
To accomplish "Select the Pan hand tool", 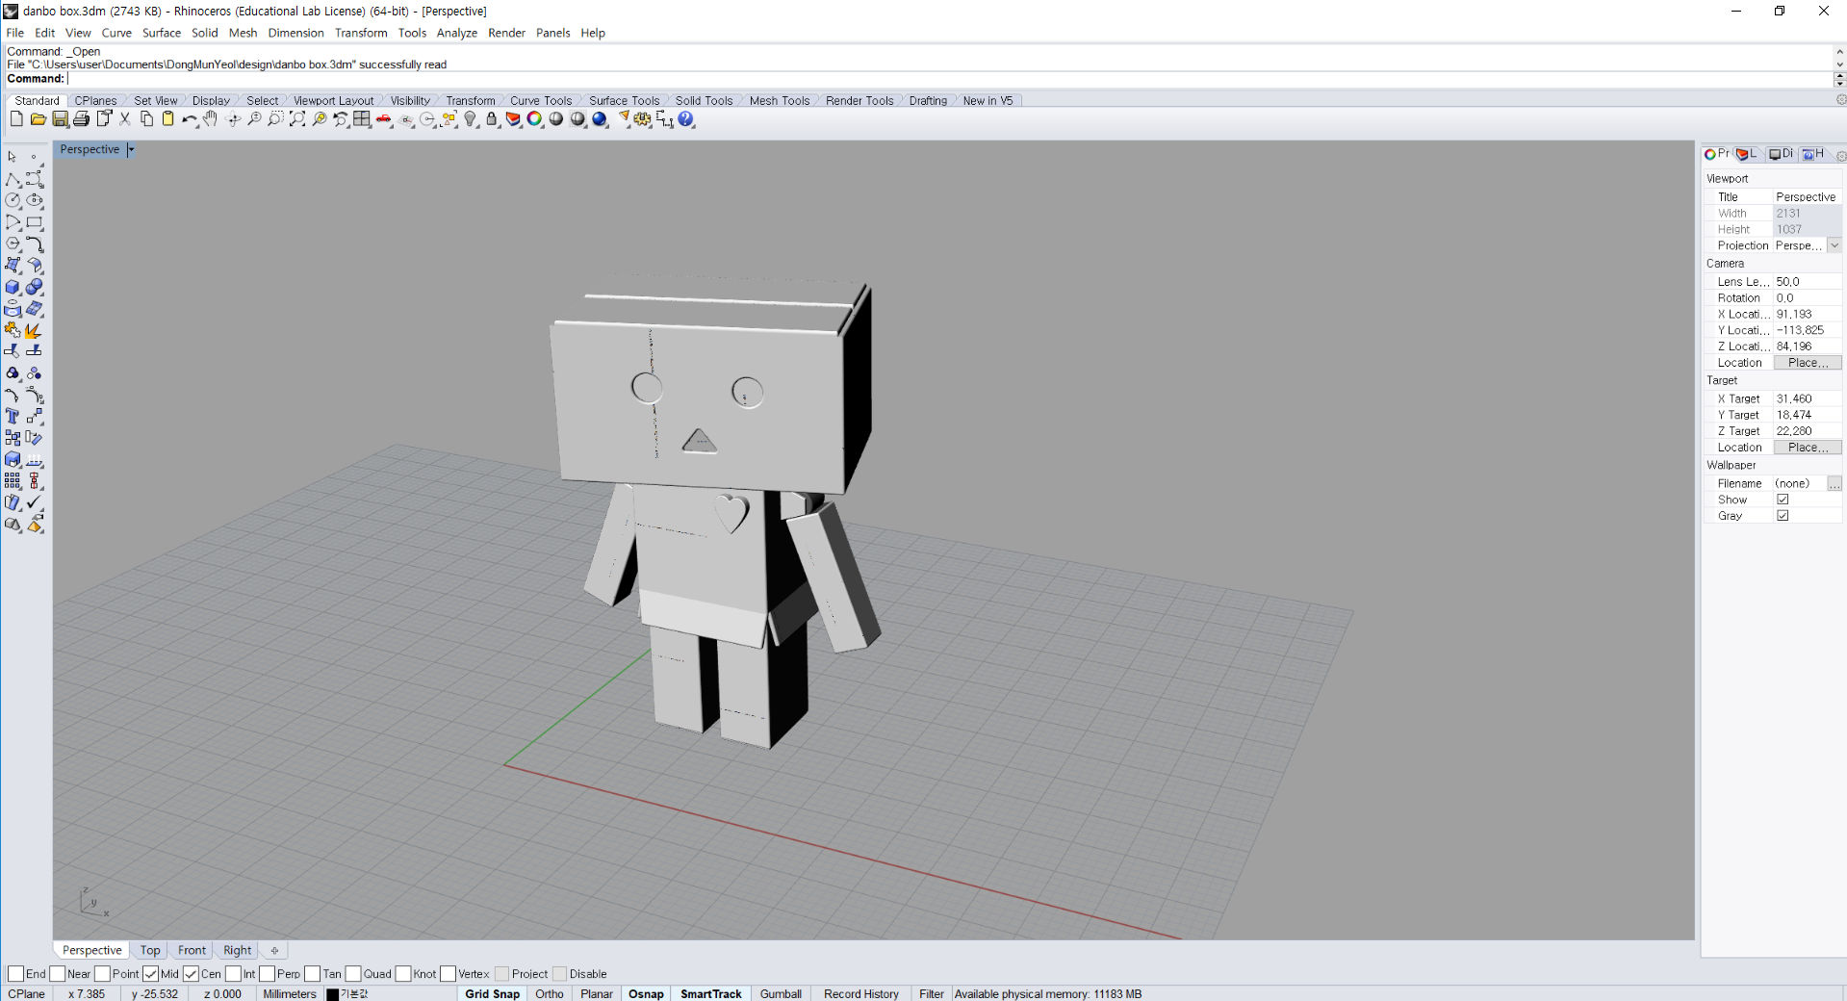I will (x=210, y=119).
